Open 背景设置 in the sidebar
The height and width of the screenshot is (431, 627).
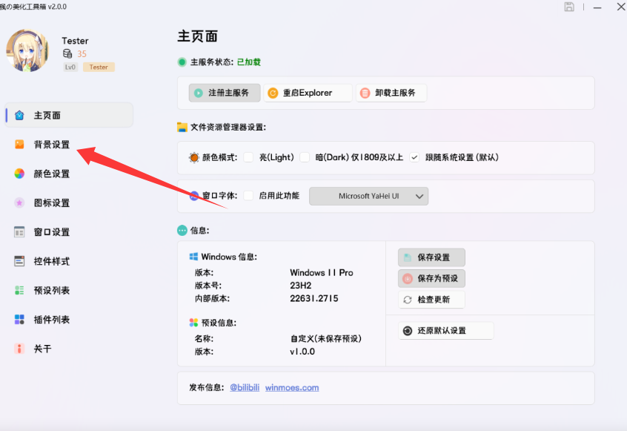click(x=51, y=145)
